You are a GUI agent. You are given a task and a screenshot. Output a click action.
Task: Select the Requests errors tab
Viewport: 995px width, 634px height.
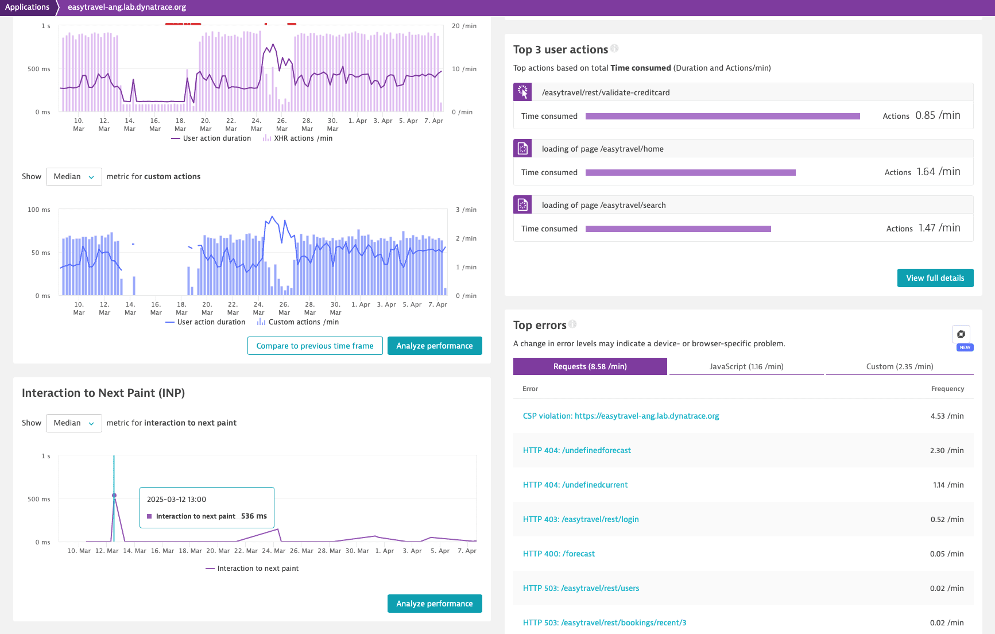pyautogui.click(x=590, y=366)
